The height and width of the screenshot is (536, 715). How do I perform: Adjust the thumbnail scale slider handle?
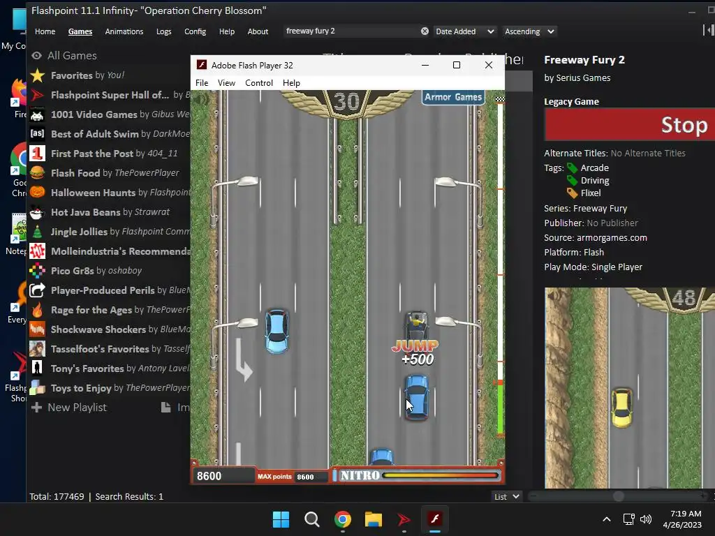[x=619, y=496]
